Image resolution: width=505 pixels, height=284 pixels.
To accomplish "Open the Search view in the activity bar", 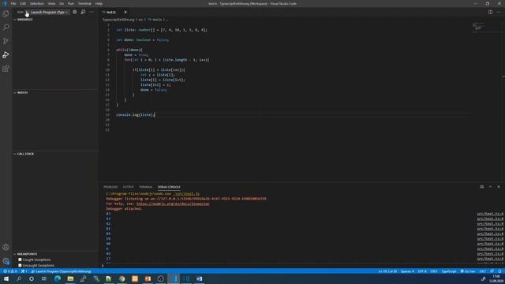I will [x=6, y=28].
